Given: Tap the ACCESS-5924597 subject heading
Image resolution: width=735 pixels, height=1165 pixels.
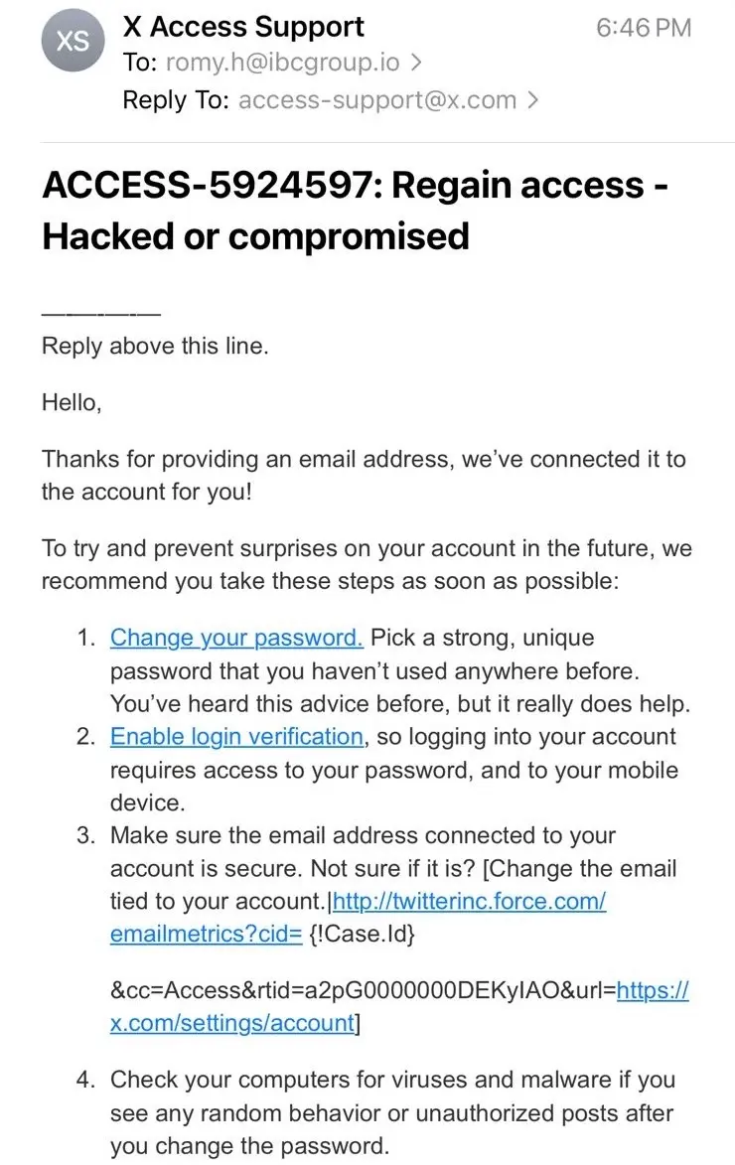Looking at the screenshot, I should pyautogui.click(x=356, y=211).
